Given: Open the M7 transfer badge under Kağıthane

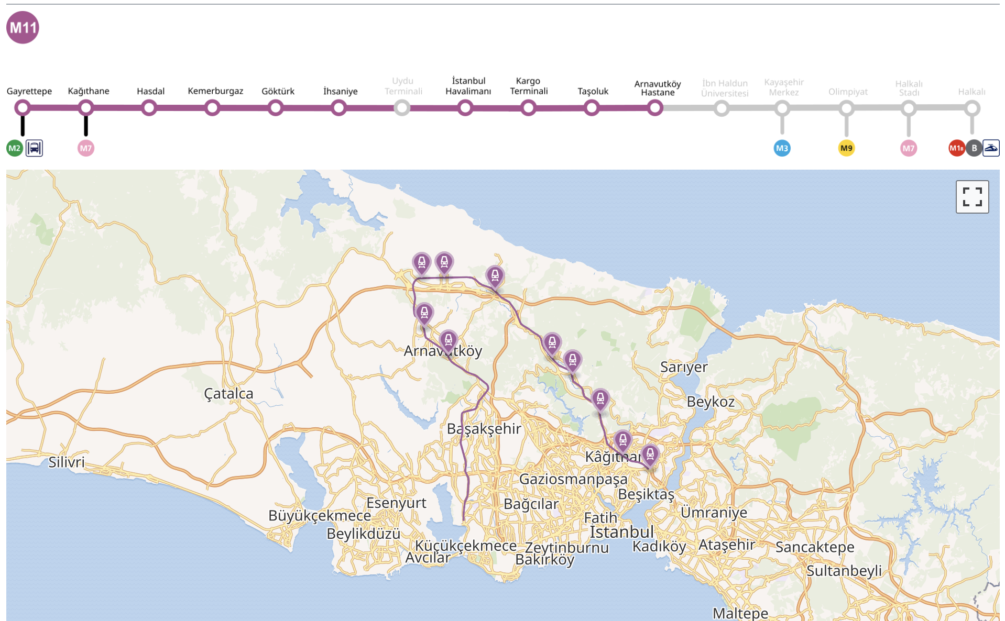Looking at the screenshot, I should tap(86, 148).
